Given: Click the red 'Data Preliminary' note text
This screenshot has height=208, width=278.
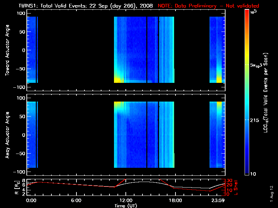Looking at the screenshot, I should click(x=208, y=6).
